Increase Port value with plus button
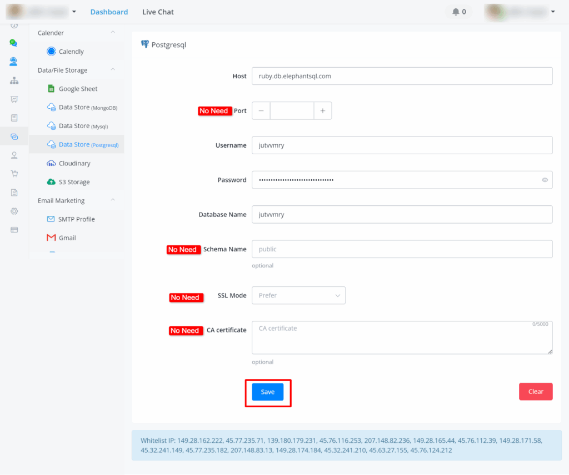This screenshot has width=569, height=475. click(x=322, y=111)
